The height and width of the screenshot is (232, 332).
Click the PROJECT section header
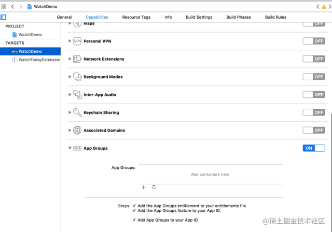(x=15, y=26)
